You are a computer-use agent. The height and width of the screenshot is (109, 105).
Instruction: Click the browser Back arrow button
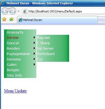[x=5, y=11]
